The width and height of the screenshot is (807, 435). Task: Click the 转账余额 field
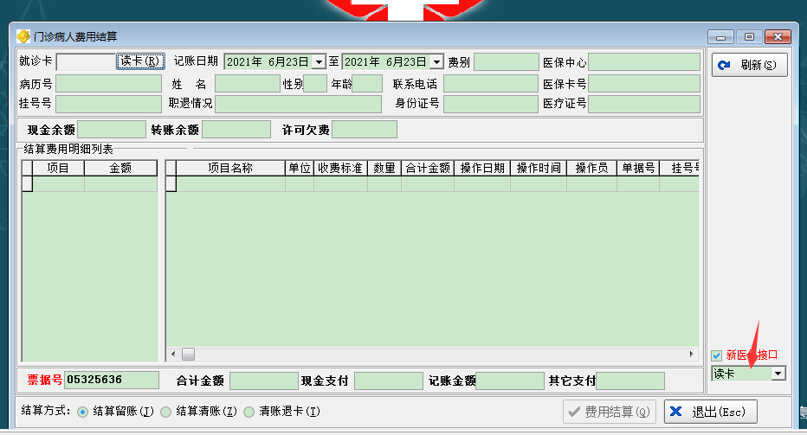click(236, 130)
